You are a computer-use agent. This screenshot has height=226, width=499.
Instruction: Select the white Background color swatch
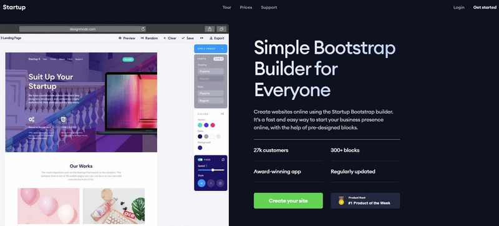pos(206,148)
